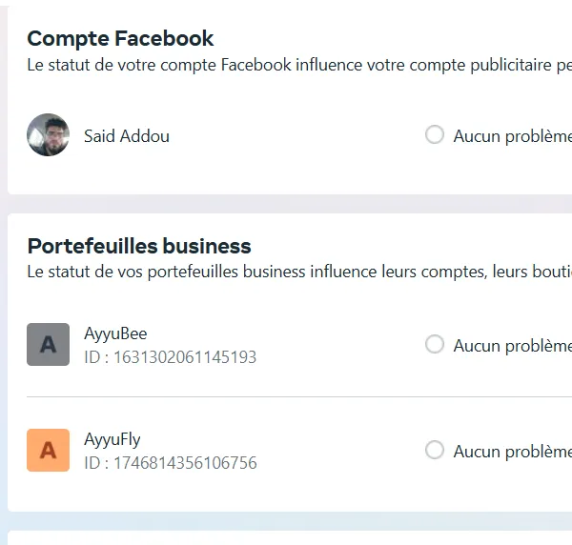Viewport: 572px width, 545px height.
Task: Click the gray AyyuBee portfolio icon
Action: [x=48, y=345]
